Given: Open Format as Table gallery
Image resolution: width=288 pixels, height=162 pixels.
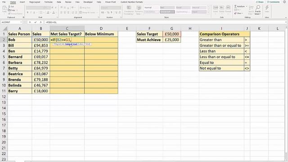Looking at the screenshot, I should click(x=139, y=10).
